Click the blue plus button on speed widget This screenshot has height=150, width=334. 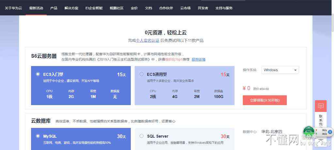coord(330,132)
